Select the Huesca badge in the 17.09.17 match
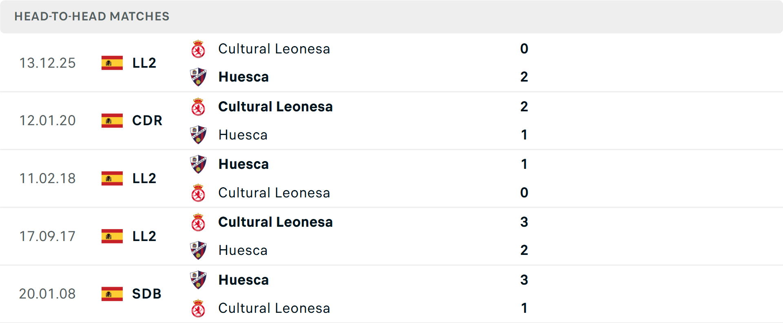Image resolution: width=783 pixels, height=323 pixels. click(198, 250)
